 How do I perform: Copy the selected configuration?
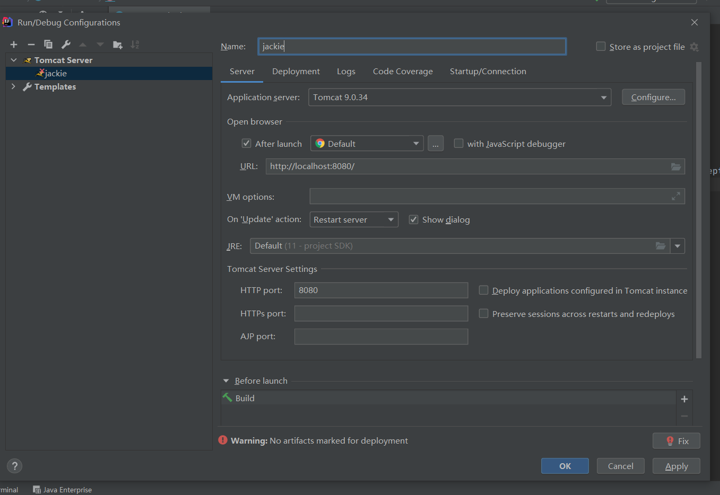[x=48, y=45]
